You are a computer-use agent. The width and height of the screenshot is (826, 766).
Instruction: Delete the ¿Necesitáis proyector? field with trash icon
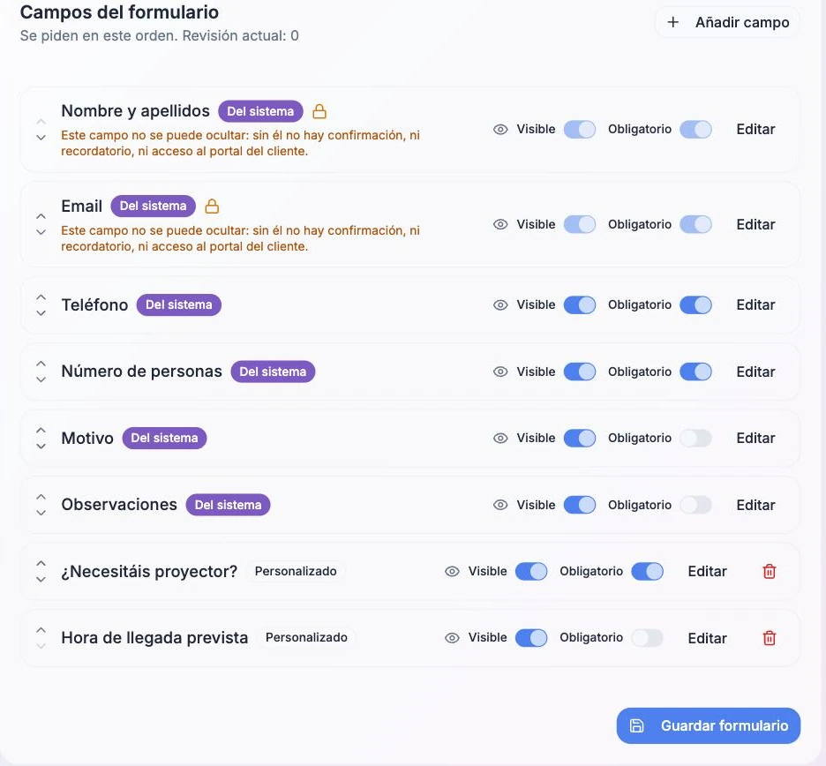(770, 571)
